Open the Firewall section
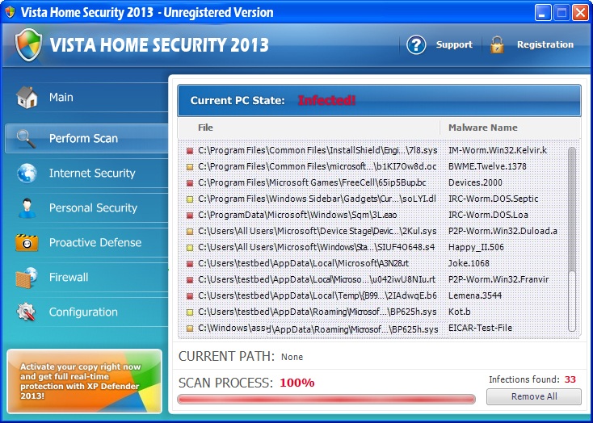 [86, 278]
